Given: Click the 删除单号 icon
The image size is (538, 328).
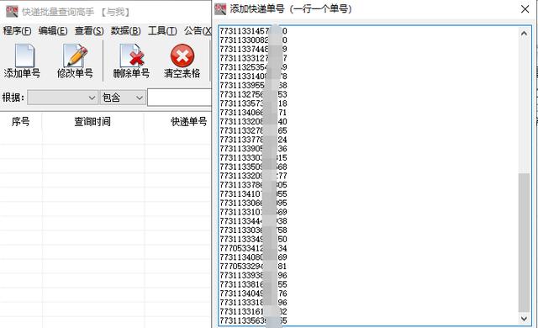Looking at the screenshot, I should (132, 56).
